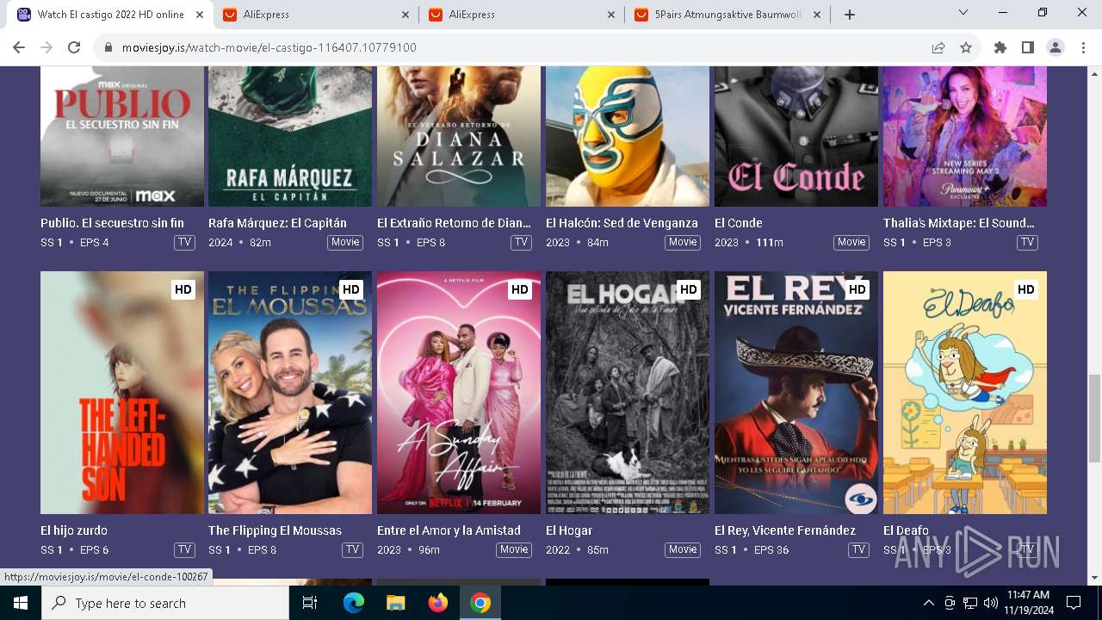
Task: Click the Movie tag under El Conde
Action: 851,242
